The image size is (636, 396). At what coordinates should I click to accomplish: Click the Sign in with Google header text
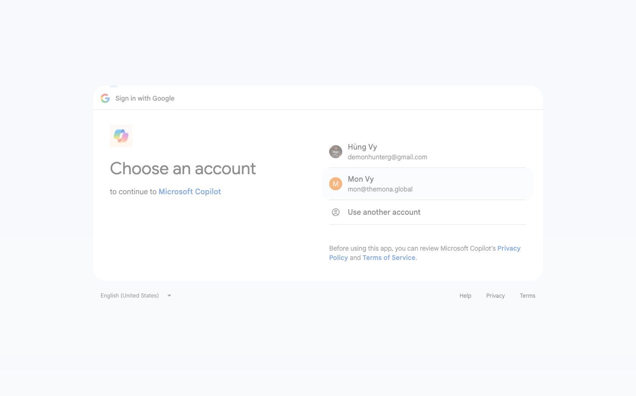pyautogui.click(x=145, y=98)
